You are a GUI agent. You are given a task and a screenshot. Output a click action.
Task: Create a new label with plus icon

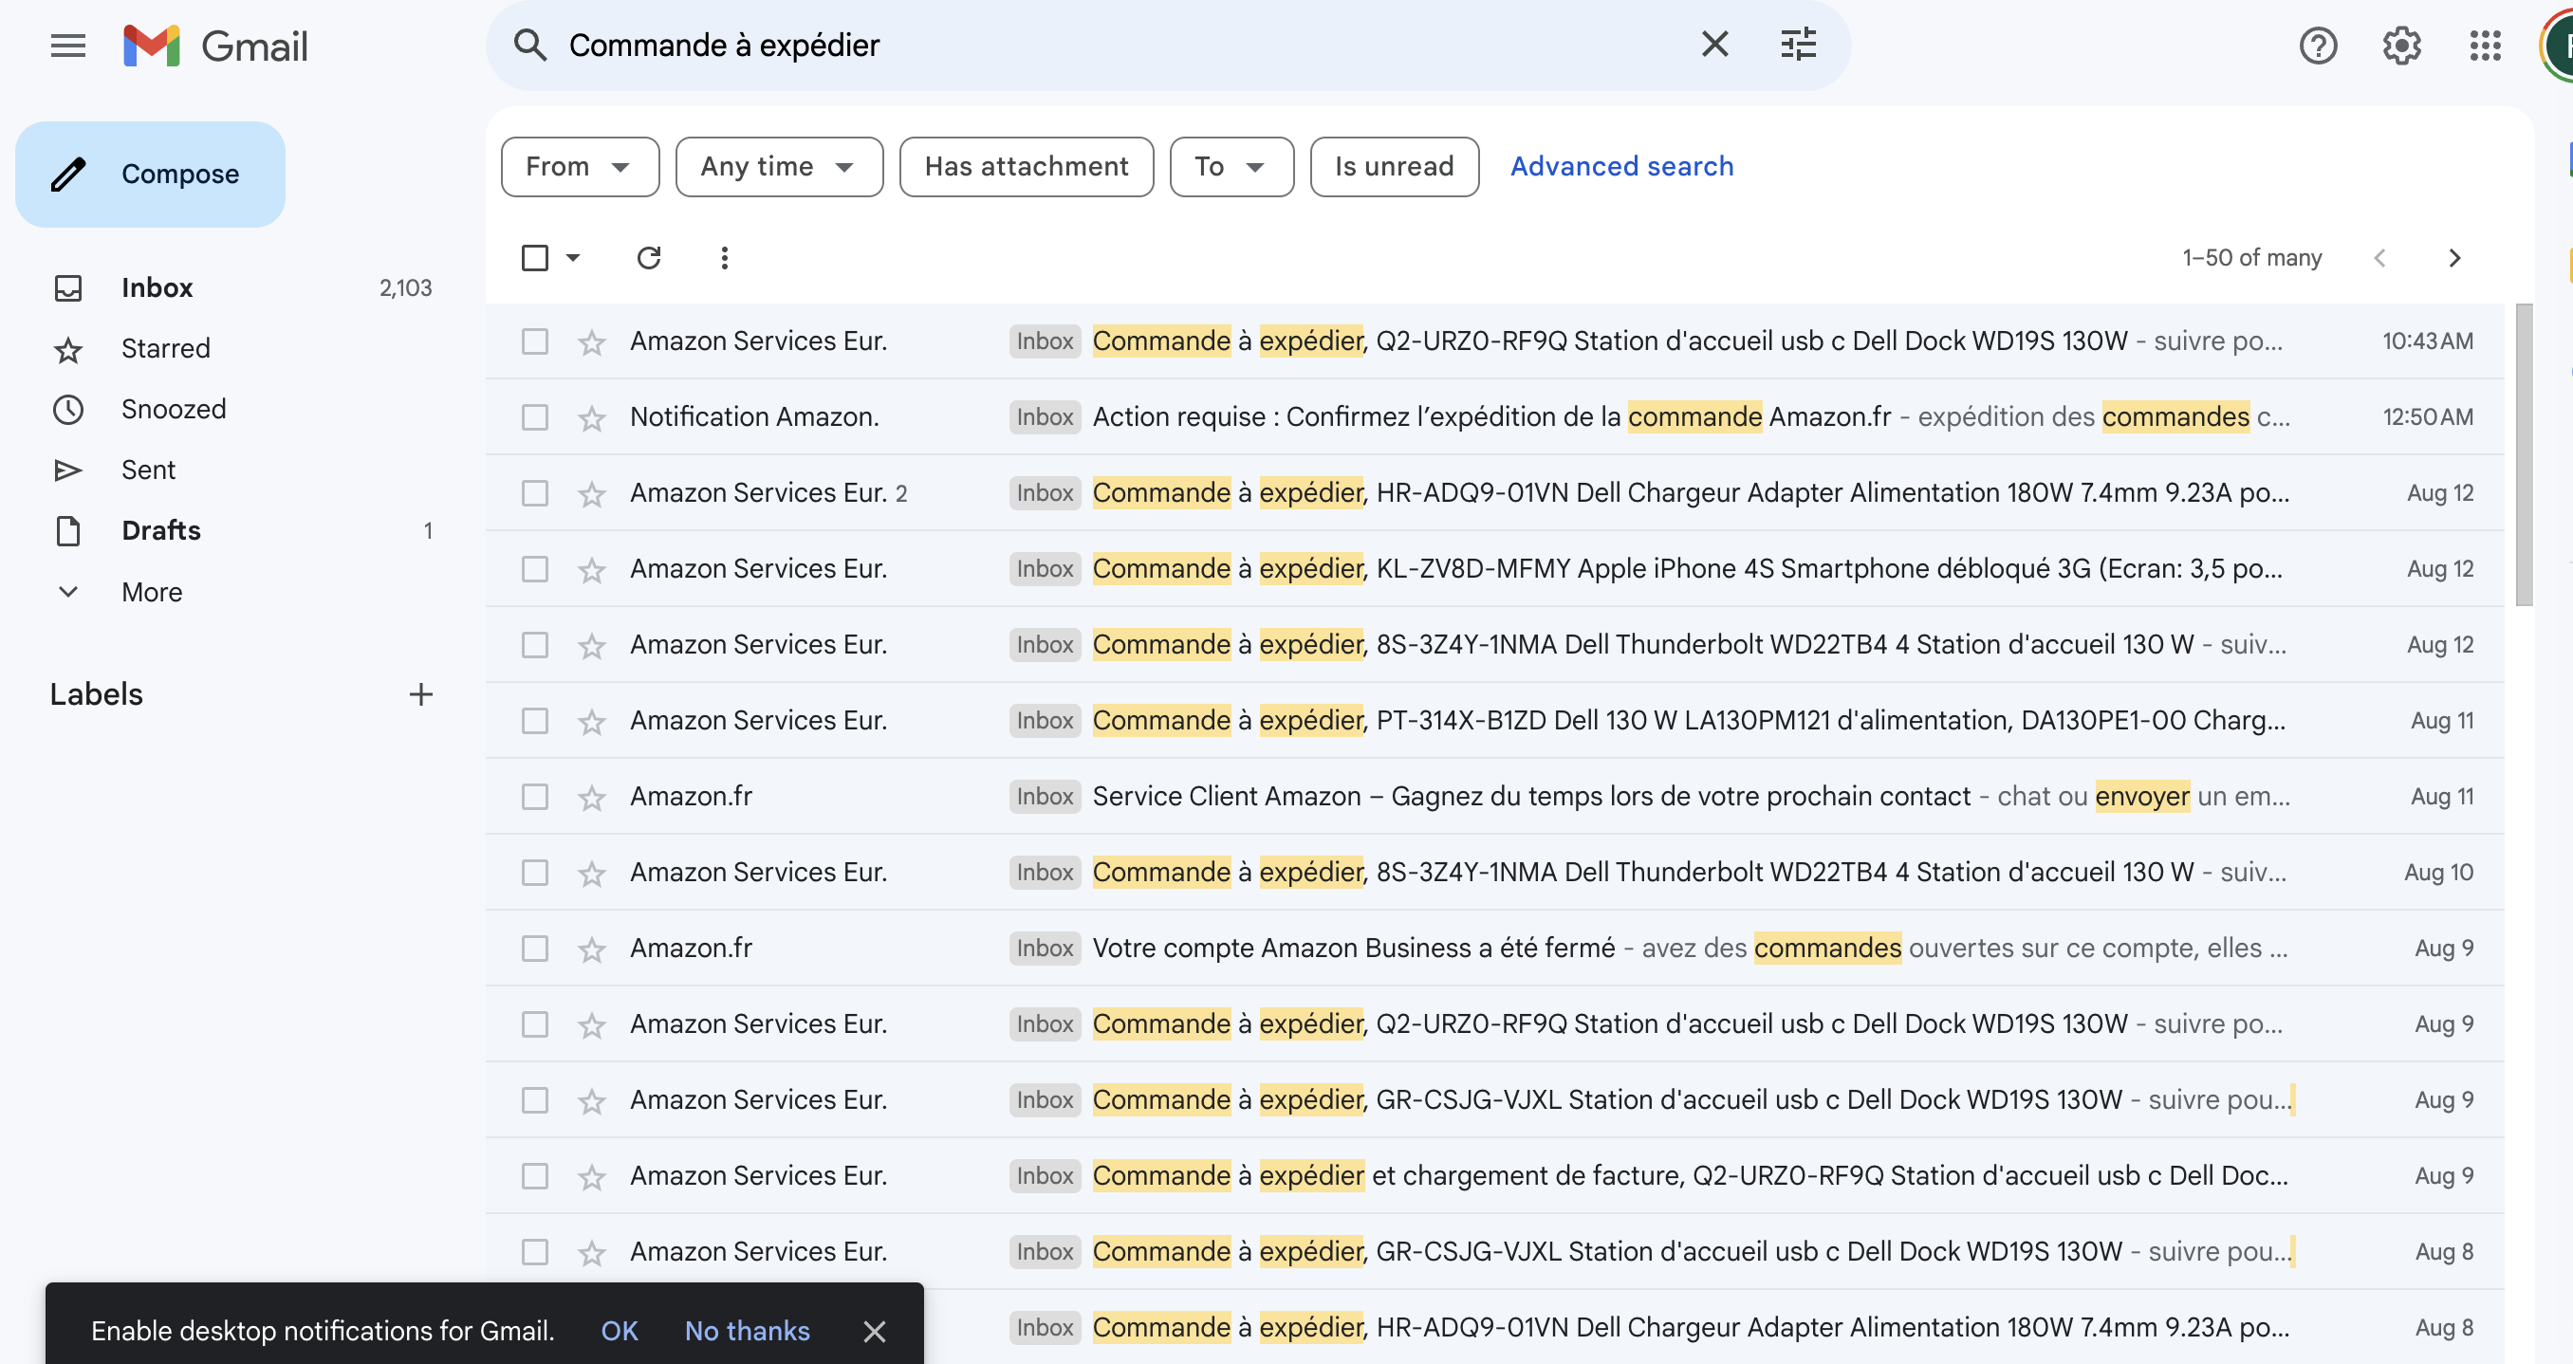[420, 694]
